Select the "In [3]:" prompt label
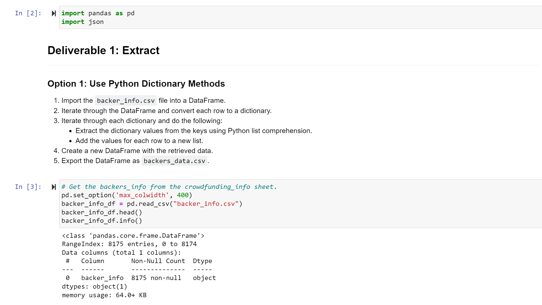Image resolution: width=542 pixels, height=305 pixels. (x=28, y=187)
